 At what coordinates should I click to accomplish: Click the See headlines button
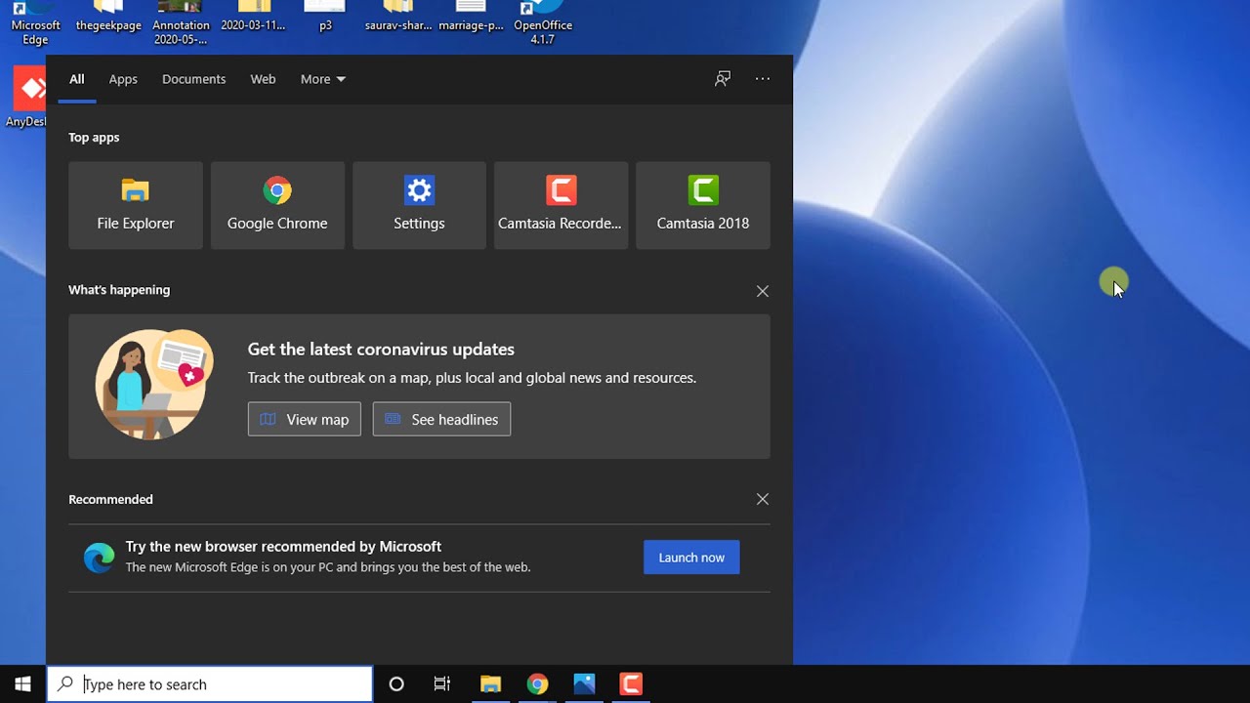point(441,419)
